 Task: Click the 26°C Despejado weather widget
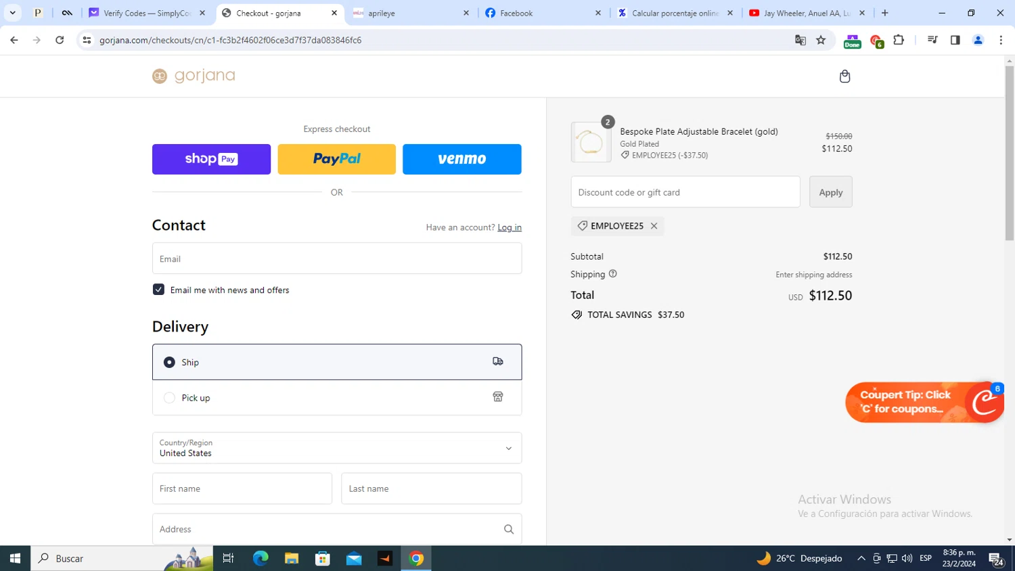point(800,558)
